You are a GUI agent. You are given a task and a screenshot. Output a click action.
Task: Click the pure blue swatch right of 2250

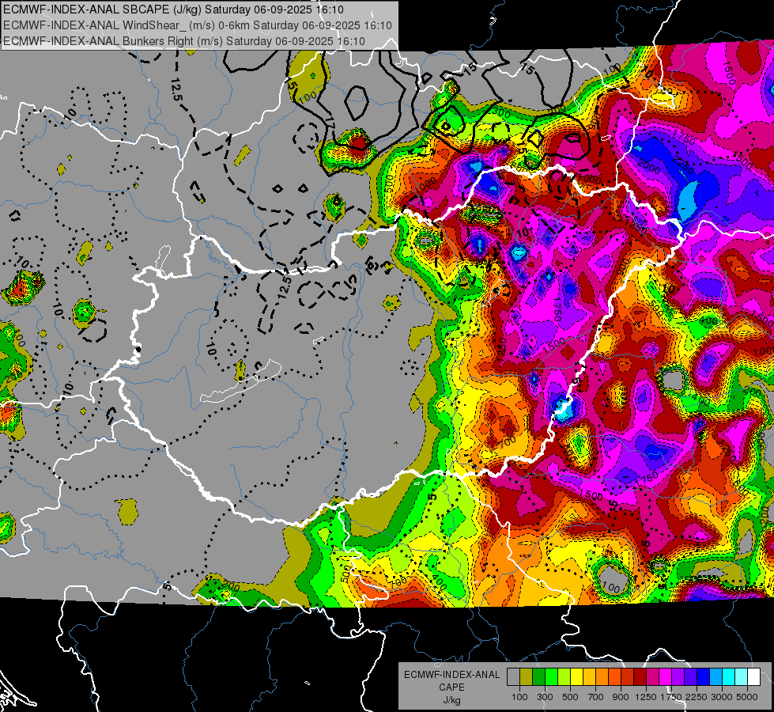tap(704, 677)
